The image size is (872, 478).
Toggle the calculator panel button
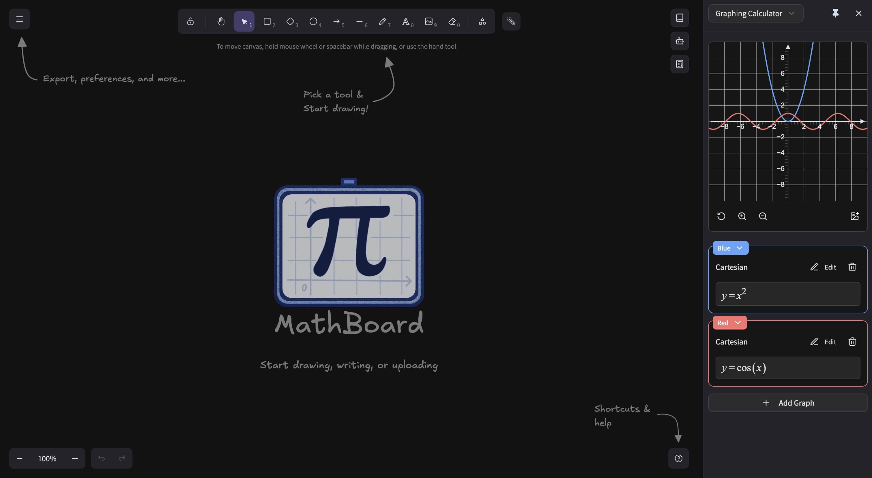click(680, 64)
